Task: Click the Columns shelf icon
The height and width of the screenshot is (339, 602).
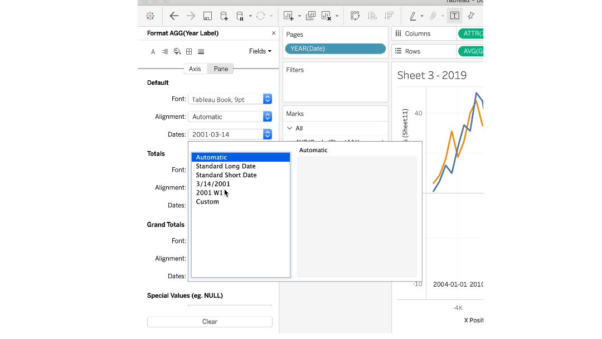Action: tap(398, 34)
